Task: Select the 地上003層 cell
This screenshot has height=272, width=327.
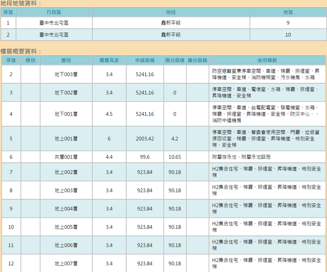Action: (x=66, y=190)
